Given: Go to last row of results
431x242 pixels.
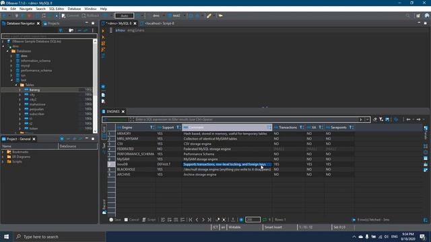Looking at the screenshot, I should pos(209,220).
